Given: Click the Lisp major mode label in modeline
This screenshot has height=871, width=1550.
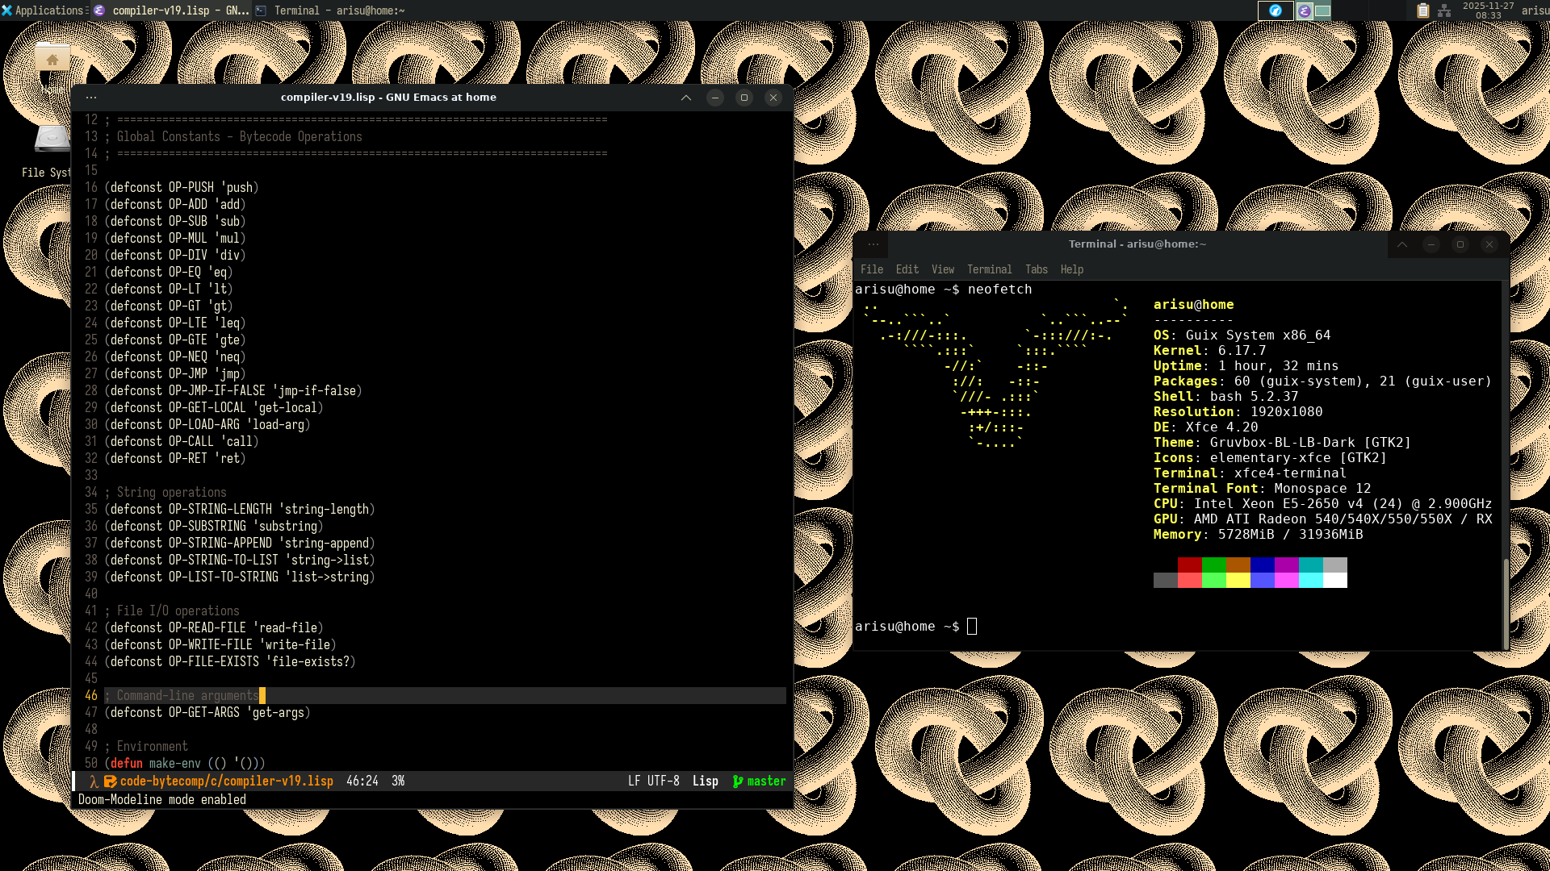Looking at the screenshot, I should click(705, 781).
